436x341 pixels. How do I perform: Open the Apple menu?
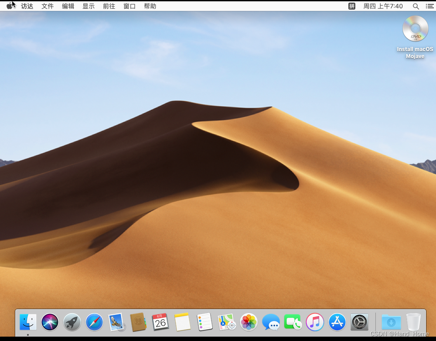(10, 6)
